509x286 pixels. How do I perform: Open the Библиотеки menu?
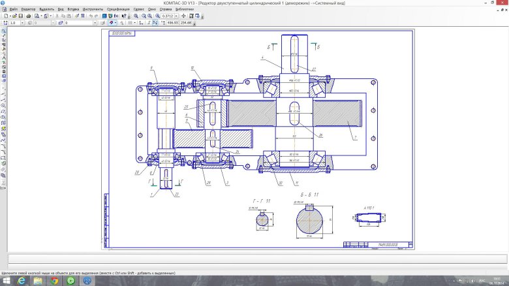pyautogui.click(x=185, y=10)
